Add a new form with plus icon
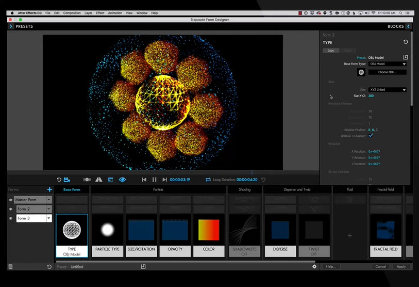419x287 pixels. tap(49, 189)
